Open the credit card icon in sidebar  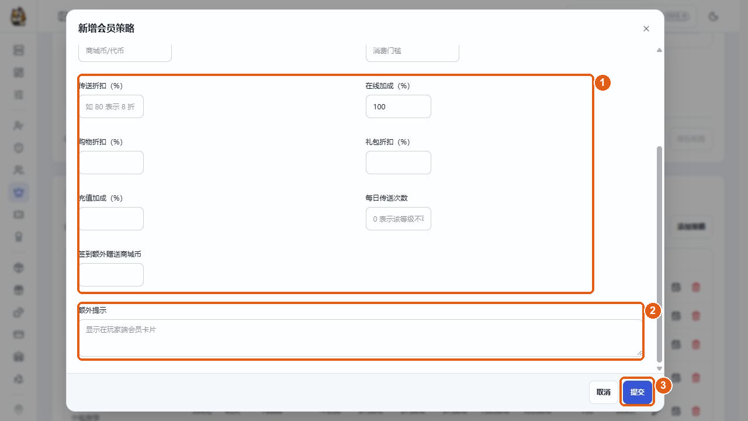coord(19,334)
